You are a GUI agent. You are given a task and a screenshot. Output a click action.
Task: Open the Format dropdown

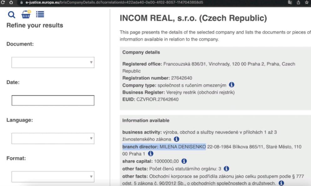pos(53,177)
